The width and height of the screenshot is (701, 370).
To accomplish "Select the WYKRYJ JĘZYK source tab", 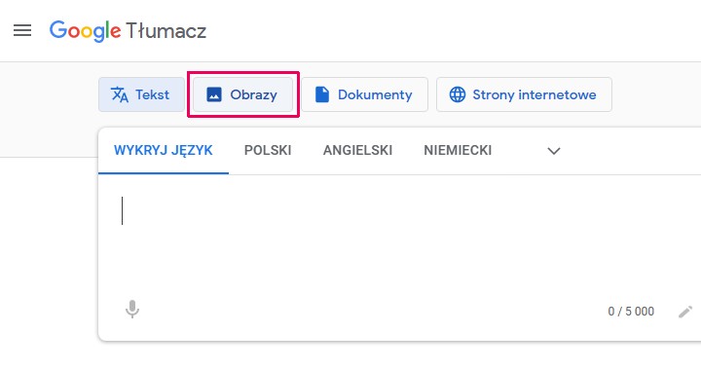I will 164,150.
